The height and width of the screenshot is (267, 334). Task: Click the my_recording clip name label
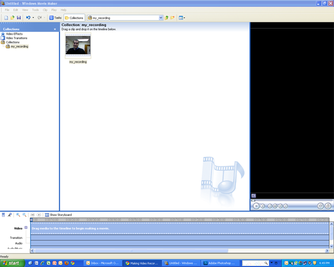coord(78,62)
